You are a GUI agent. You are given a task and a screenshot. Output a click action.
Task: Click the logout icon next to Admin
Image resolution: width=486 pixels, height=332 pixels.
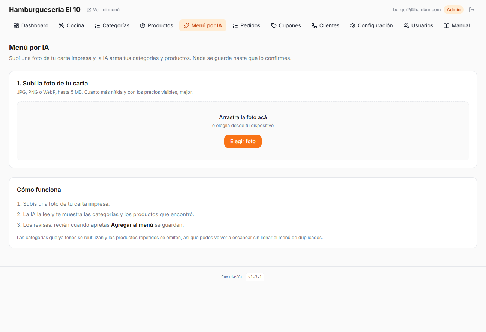(472, 10)
